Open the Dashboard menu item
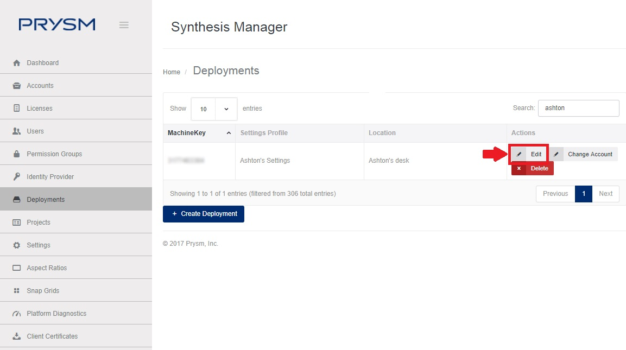 coord(76,62)
